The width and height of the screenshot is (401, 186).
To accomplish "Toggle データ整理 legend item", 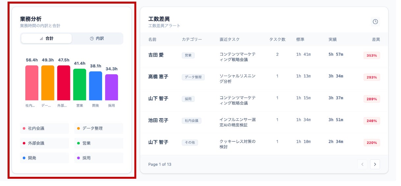I will click(98, 128).
